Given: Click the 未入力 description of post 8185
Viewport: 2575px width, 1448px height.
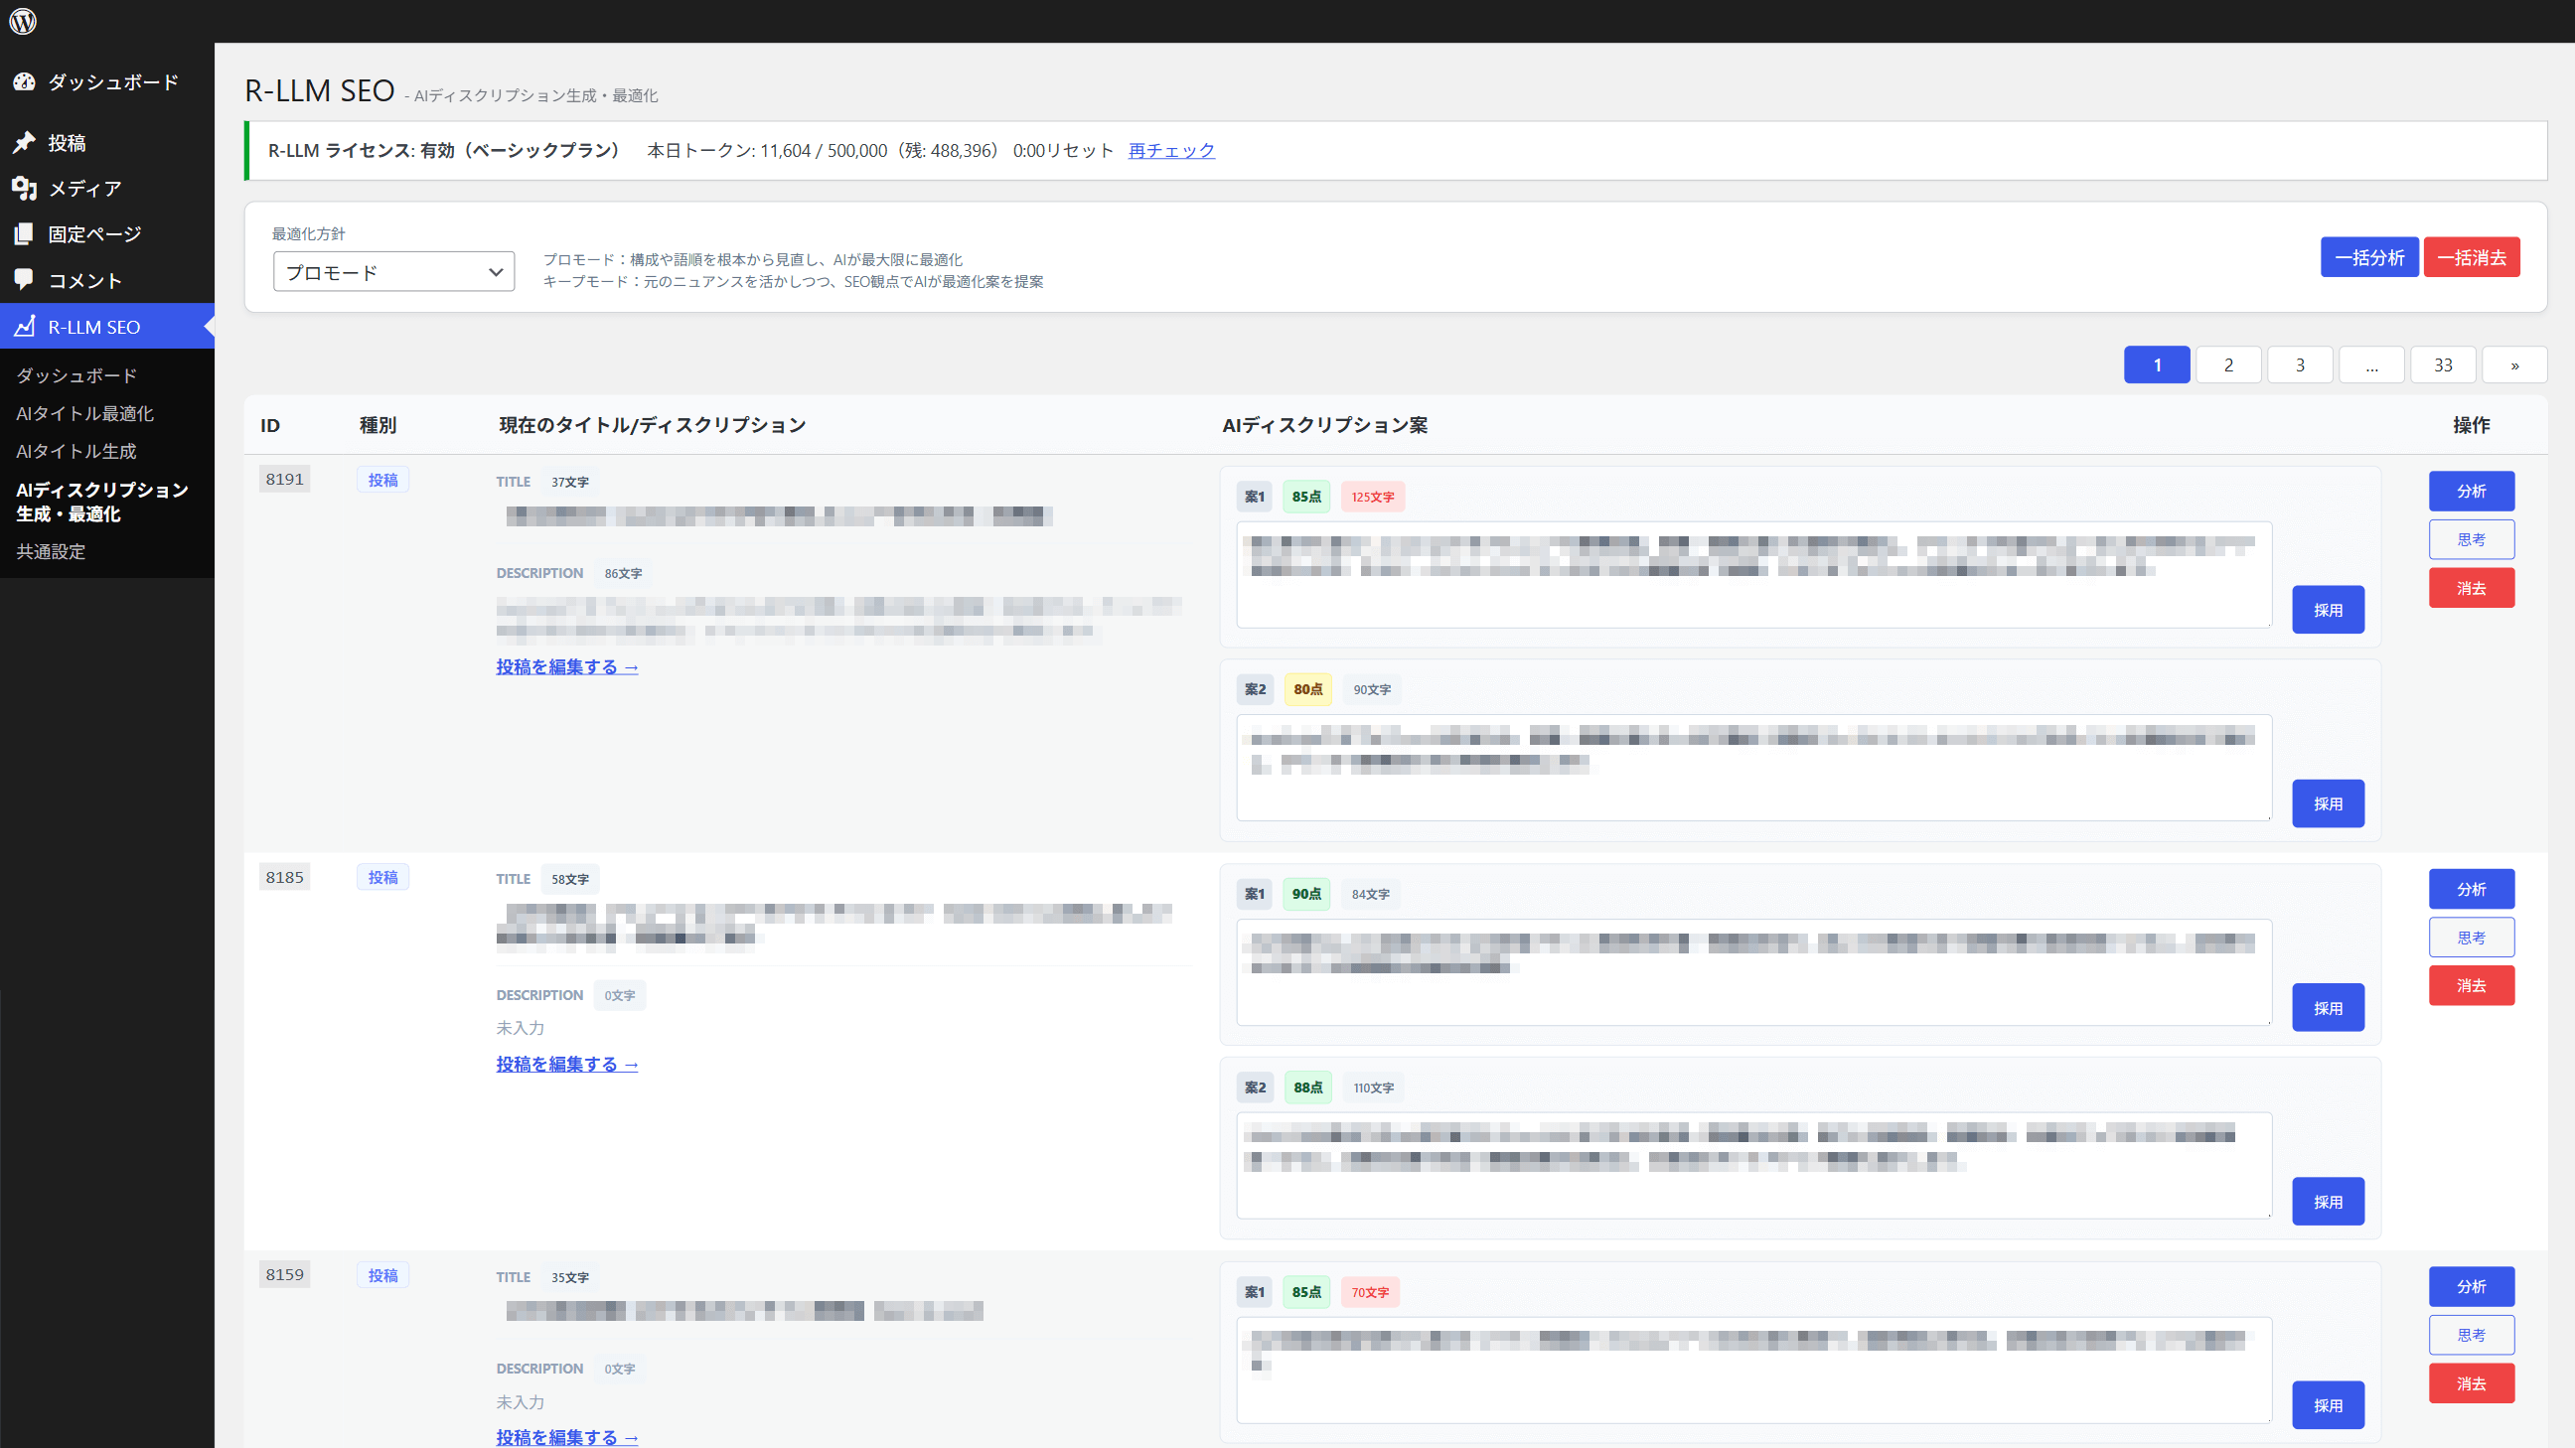Looking at the screenshot, I should (x=520, y=1027).
